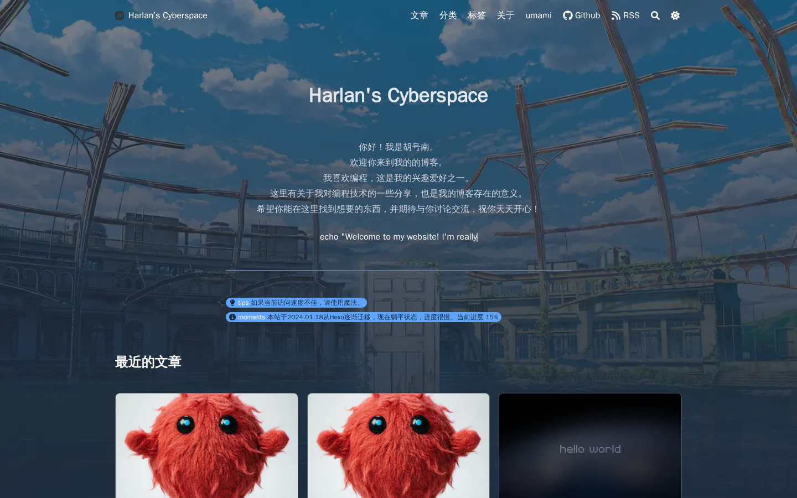The height and width of the screenshot is (498, 797).
Task: Open the first red furry monster post card
Action: click(x=206, y=445)
